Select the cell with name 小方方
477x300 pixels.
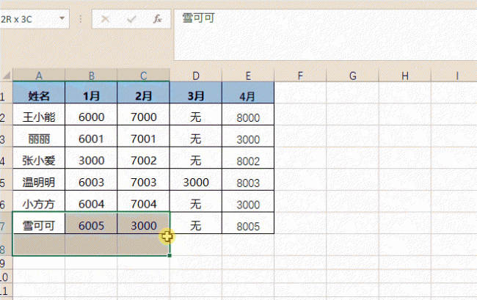click(x=39, y=201)
